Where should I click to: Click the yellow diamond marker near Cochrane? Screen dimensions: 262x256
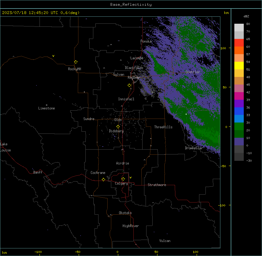coord(103,179)
